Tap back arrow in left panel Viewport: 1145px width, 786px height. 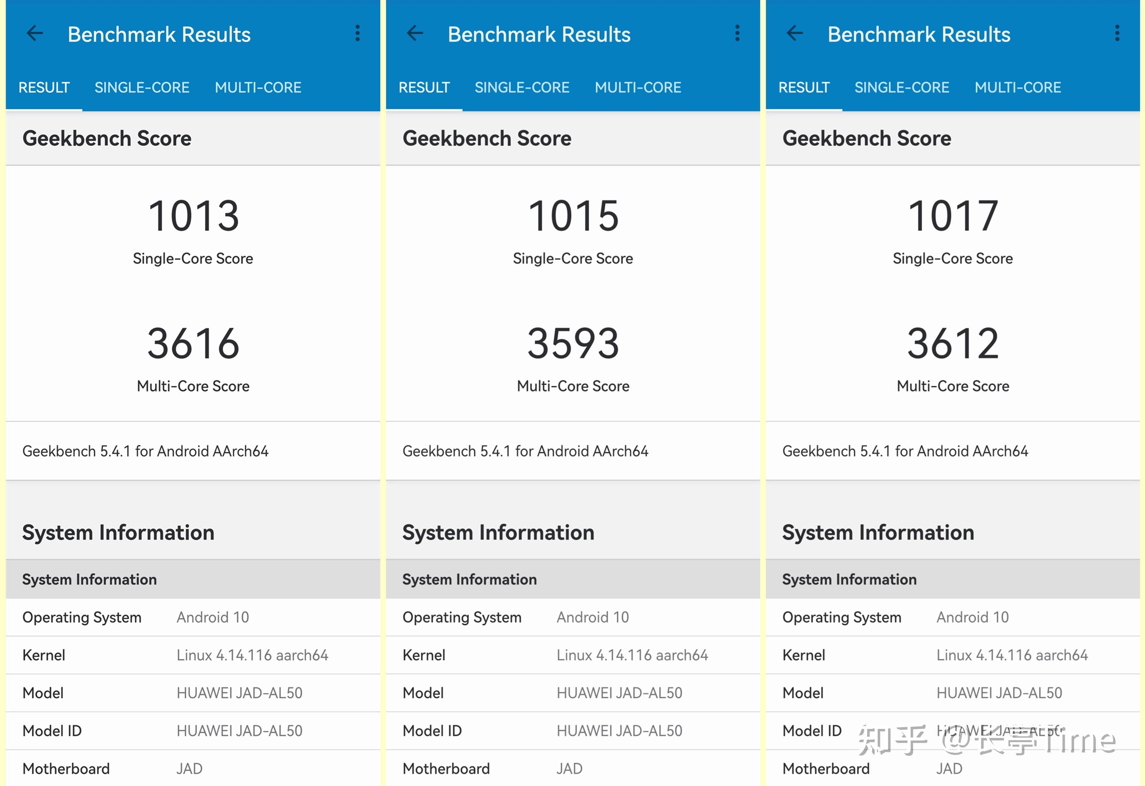[x=35, y=34]
